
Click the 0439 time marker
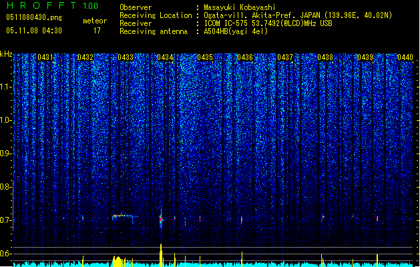[365, 57]
